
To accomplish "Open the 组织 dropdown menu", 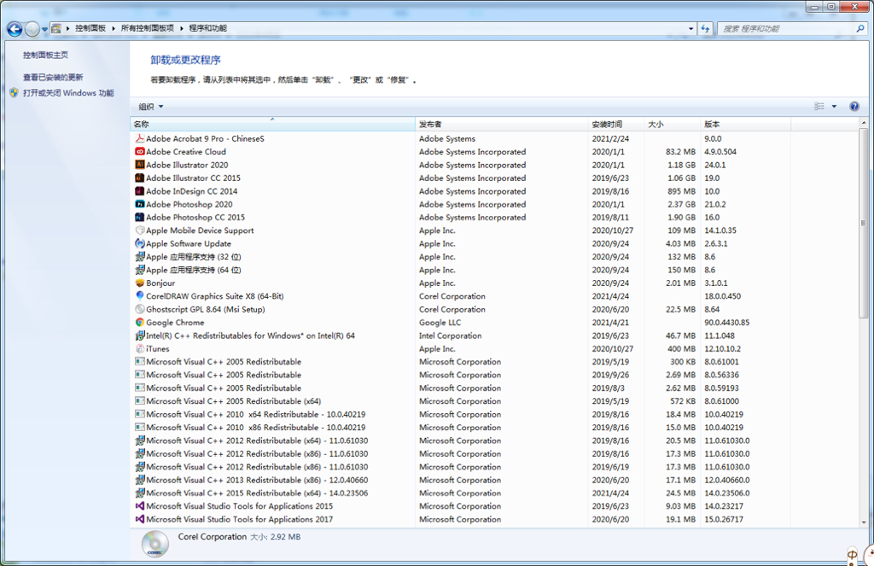I will 150,107.
